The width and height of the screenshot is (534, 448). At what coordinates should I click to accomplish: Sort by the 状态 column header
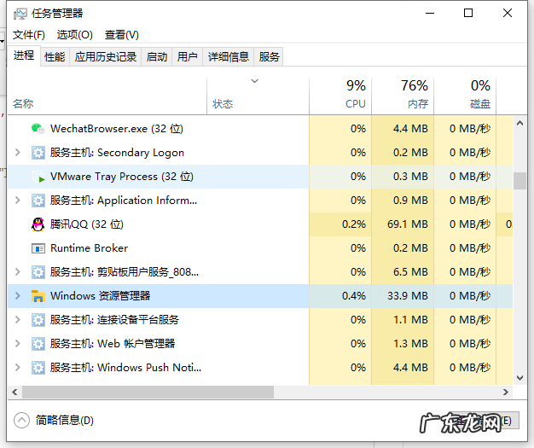tap(258, 96)
